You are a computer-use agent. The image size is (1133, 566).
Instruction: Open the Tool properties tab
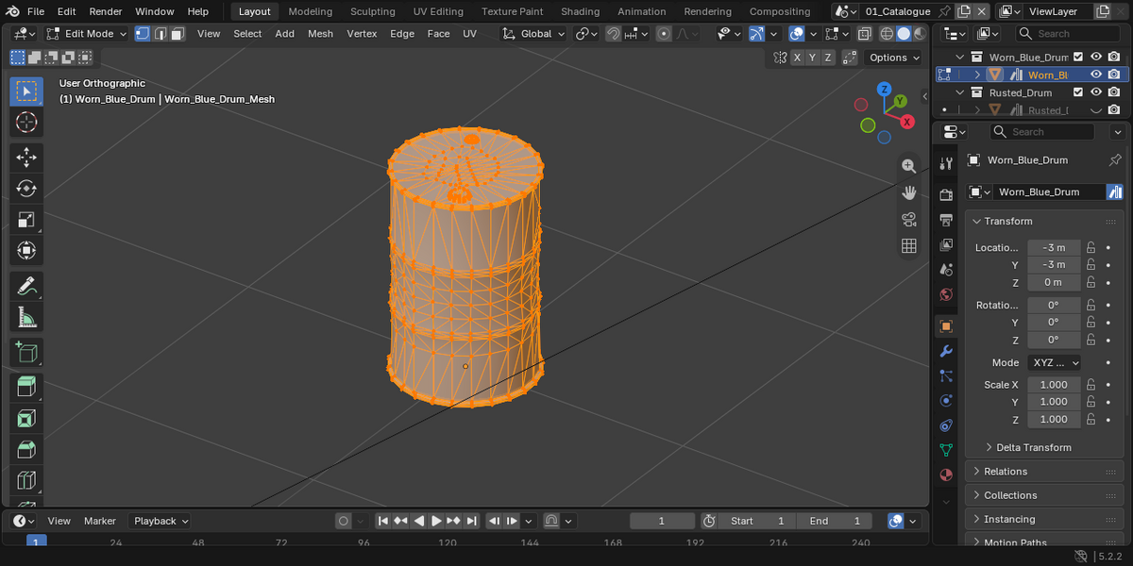(946, 163)
